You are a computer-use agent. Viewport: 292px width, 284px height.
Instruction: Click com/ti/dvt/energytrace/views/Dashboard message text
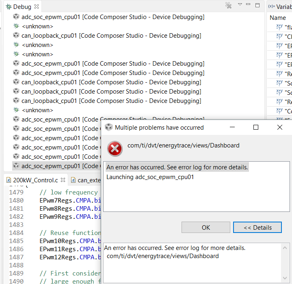(x=184, y=145)
